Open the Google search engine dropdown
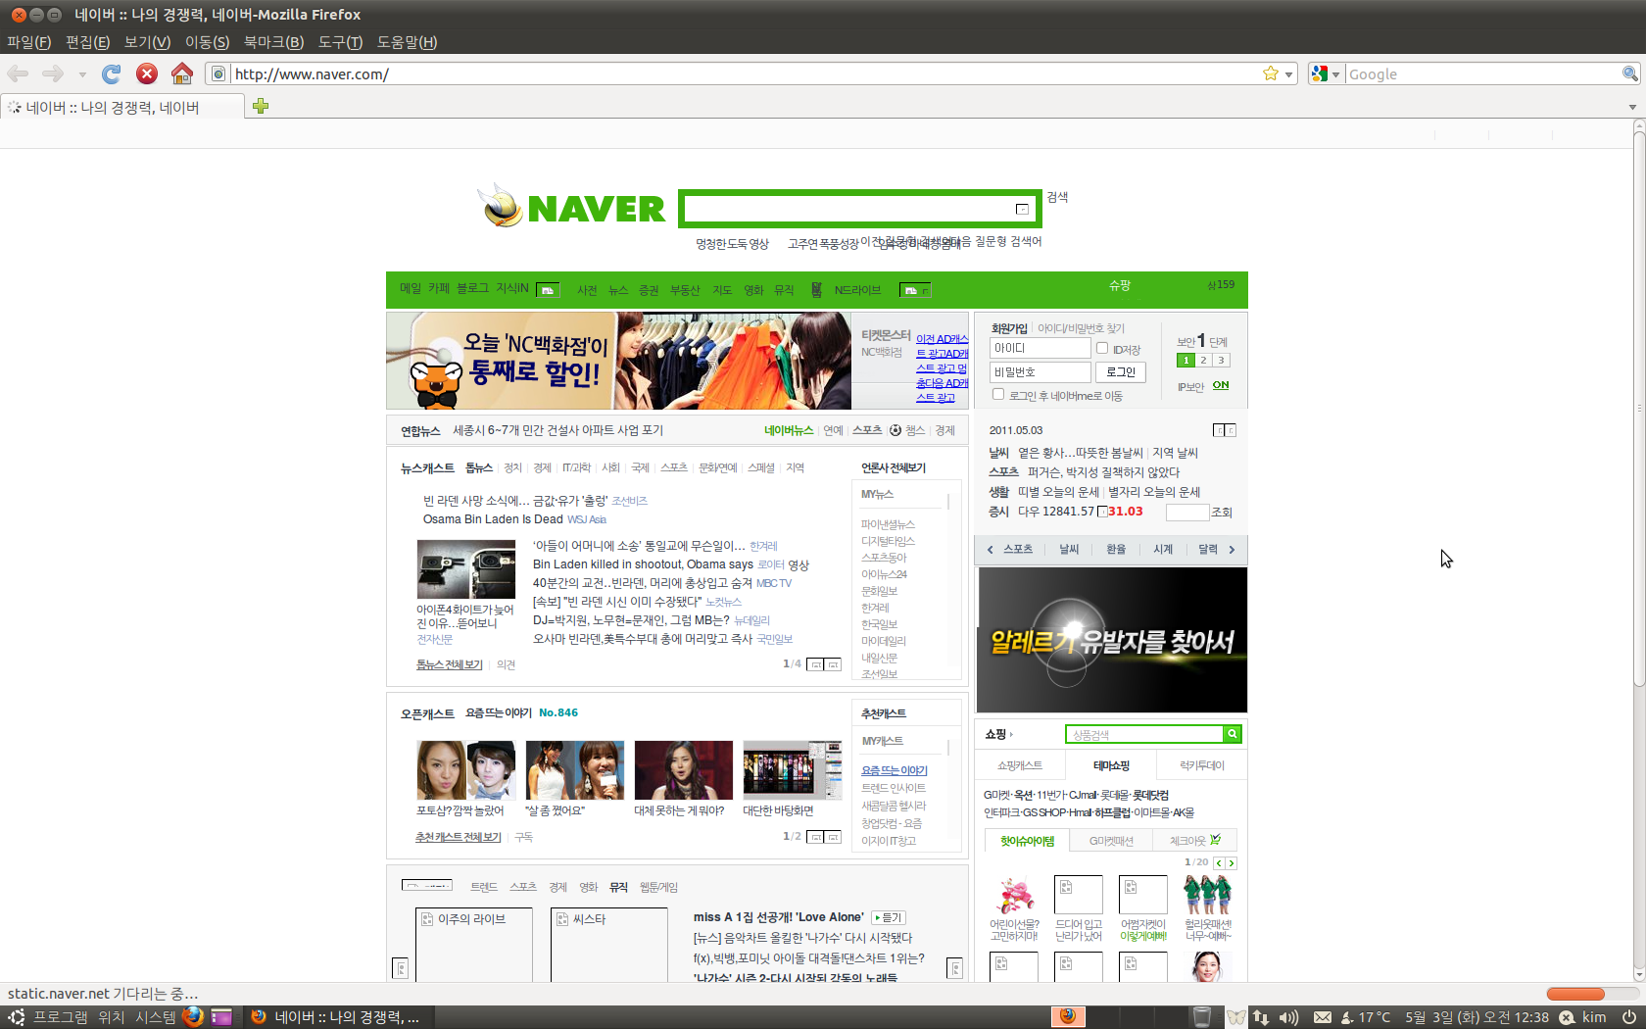Viewport: 1646px width, 1029px height. [x=1326, y=74]
